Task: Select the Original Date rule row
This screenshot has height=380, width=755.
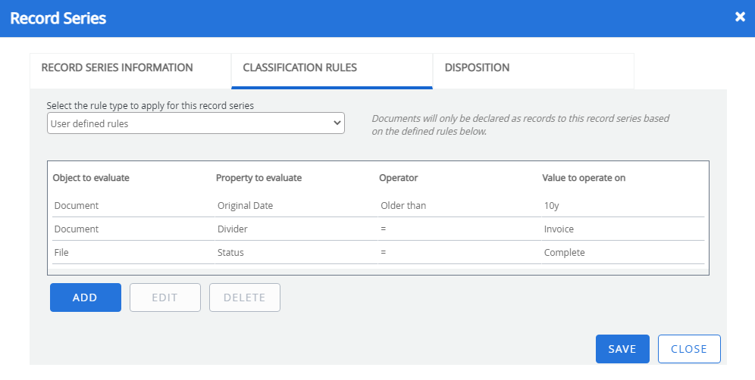Action: coord(245,205)
